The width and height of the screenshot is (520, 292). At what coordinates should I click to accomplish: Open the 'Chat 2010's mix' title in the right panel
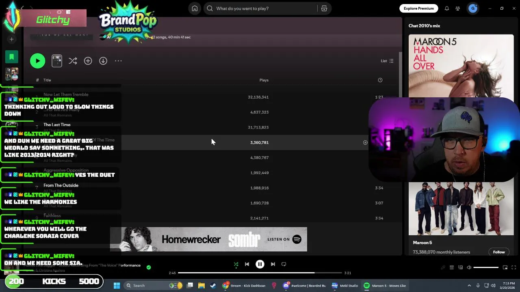point(424,26)
